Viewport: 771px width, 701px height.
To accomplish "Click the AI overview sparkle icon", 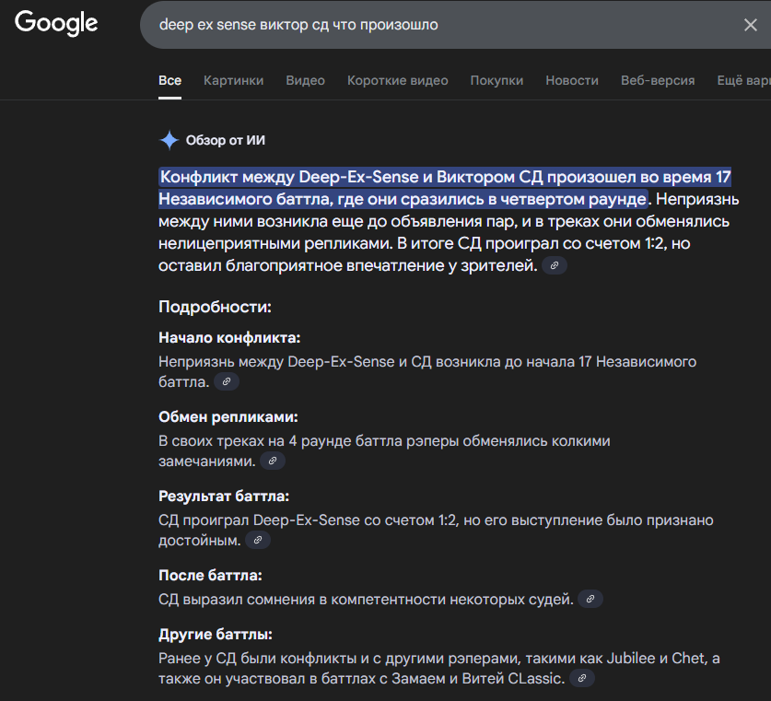I will point(169,140).
